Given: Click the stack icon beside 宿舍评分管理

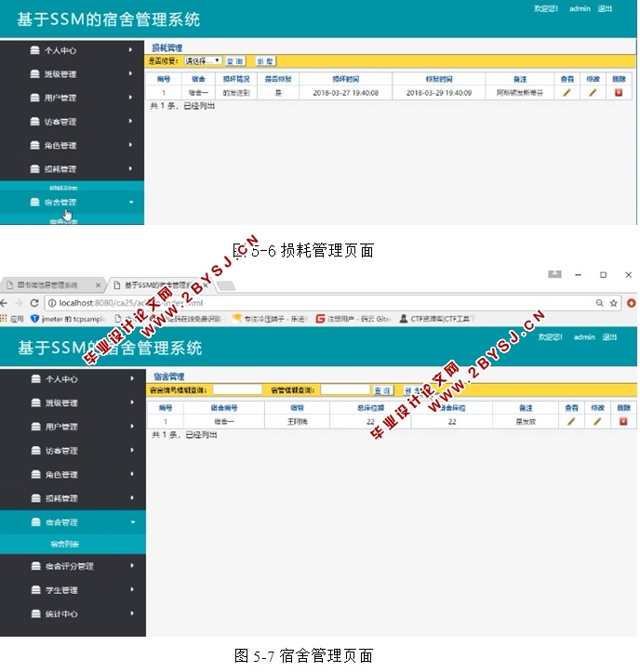Looking at the screenshot, I should coord(36,566).
